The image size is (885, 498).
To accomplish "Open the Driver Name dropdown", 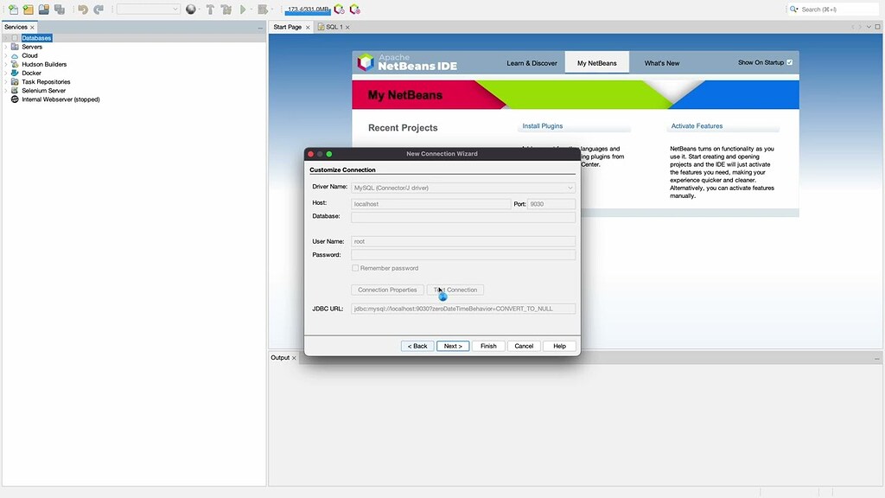I will tap(570, 187).
